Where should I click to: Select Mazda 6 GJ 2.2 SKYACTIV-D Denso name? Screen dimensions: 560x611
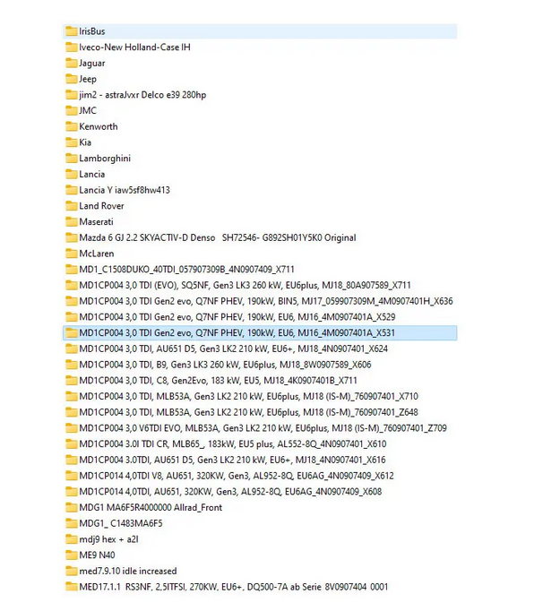click(218, 237)
